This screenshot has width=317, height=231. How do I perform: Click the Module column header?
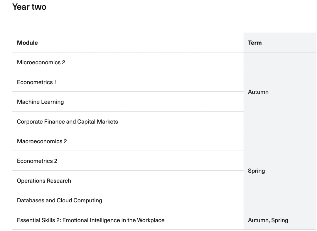(27, 43)
